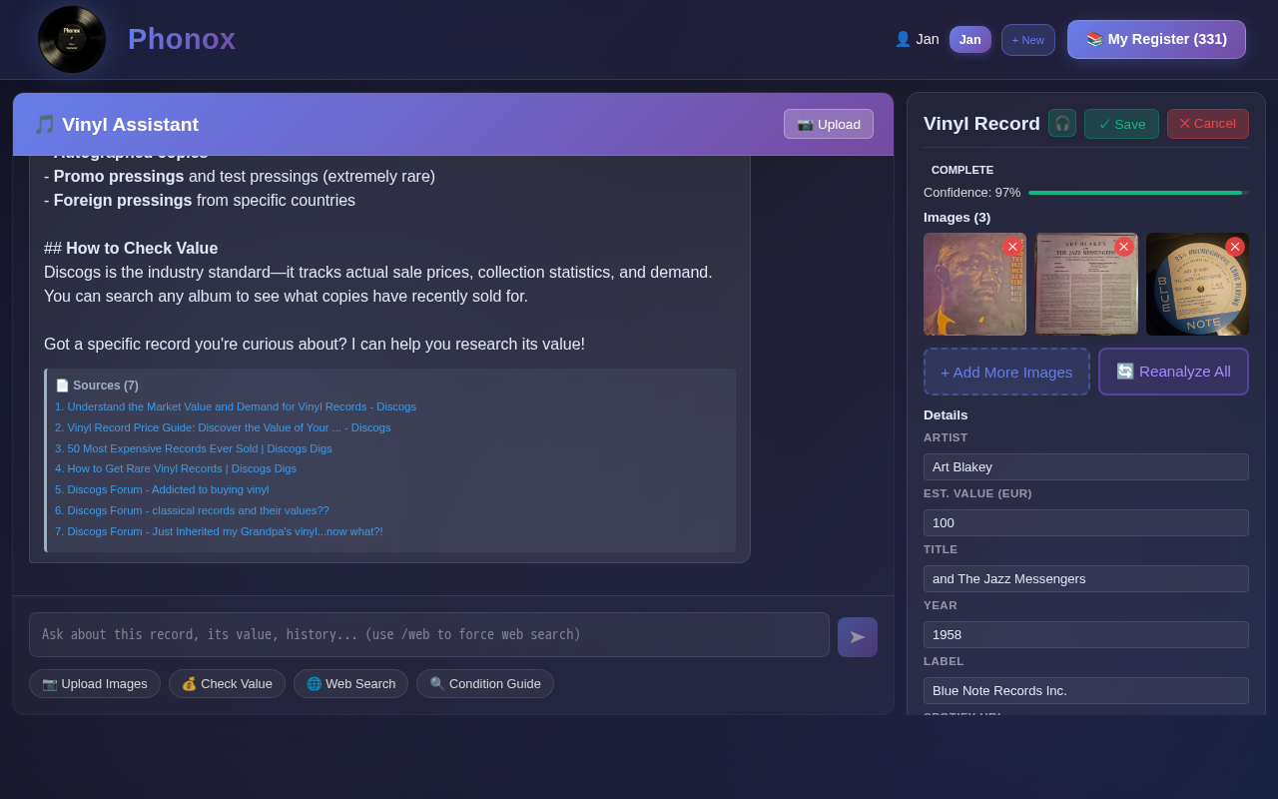Remove the Blue Note label image
Screen dimensions: 1278x799
[1235, 247]
